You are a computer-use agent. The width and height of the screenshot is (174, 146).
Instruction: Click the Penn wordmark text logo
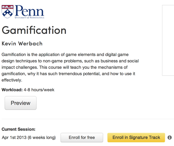29,11
